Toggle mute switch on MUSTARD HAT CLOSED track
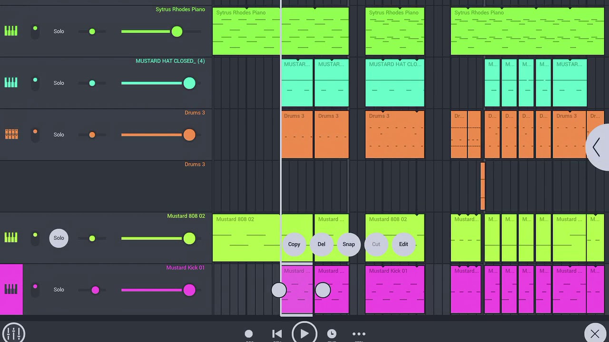Screen dimensions: 609x342 (x=35, y=83)
